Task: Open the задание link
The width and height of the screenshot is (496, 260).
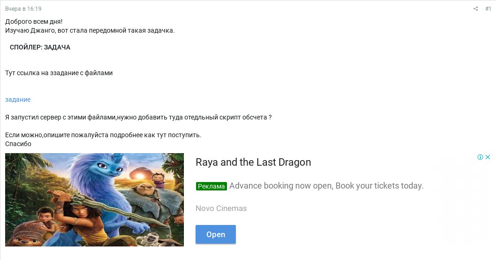Action: point(18,99)
